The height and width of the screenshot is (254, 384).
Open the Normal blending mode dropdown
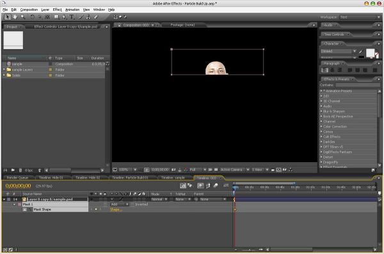[x=159, y=199]
